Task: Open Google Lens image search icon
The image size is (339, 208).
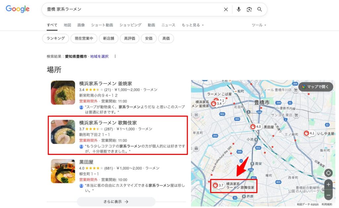Action: [x=249, y=10]
